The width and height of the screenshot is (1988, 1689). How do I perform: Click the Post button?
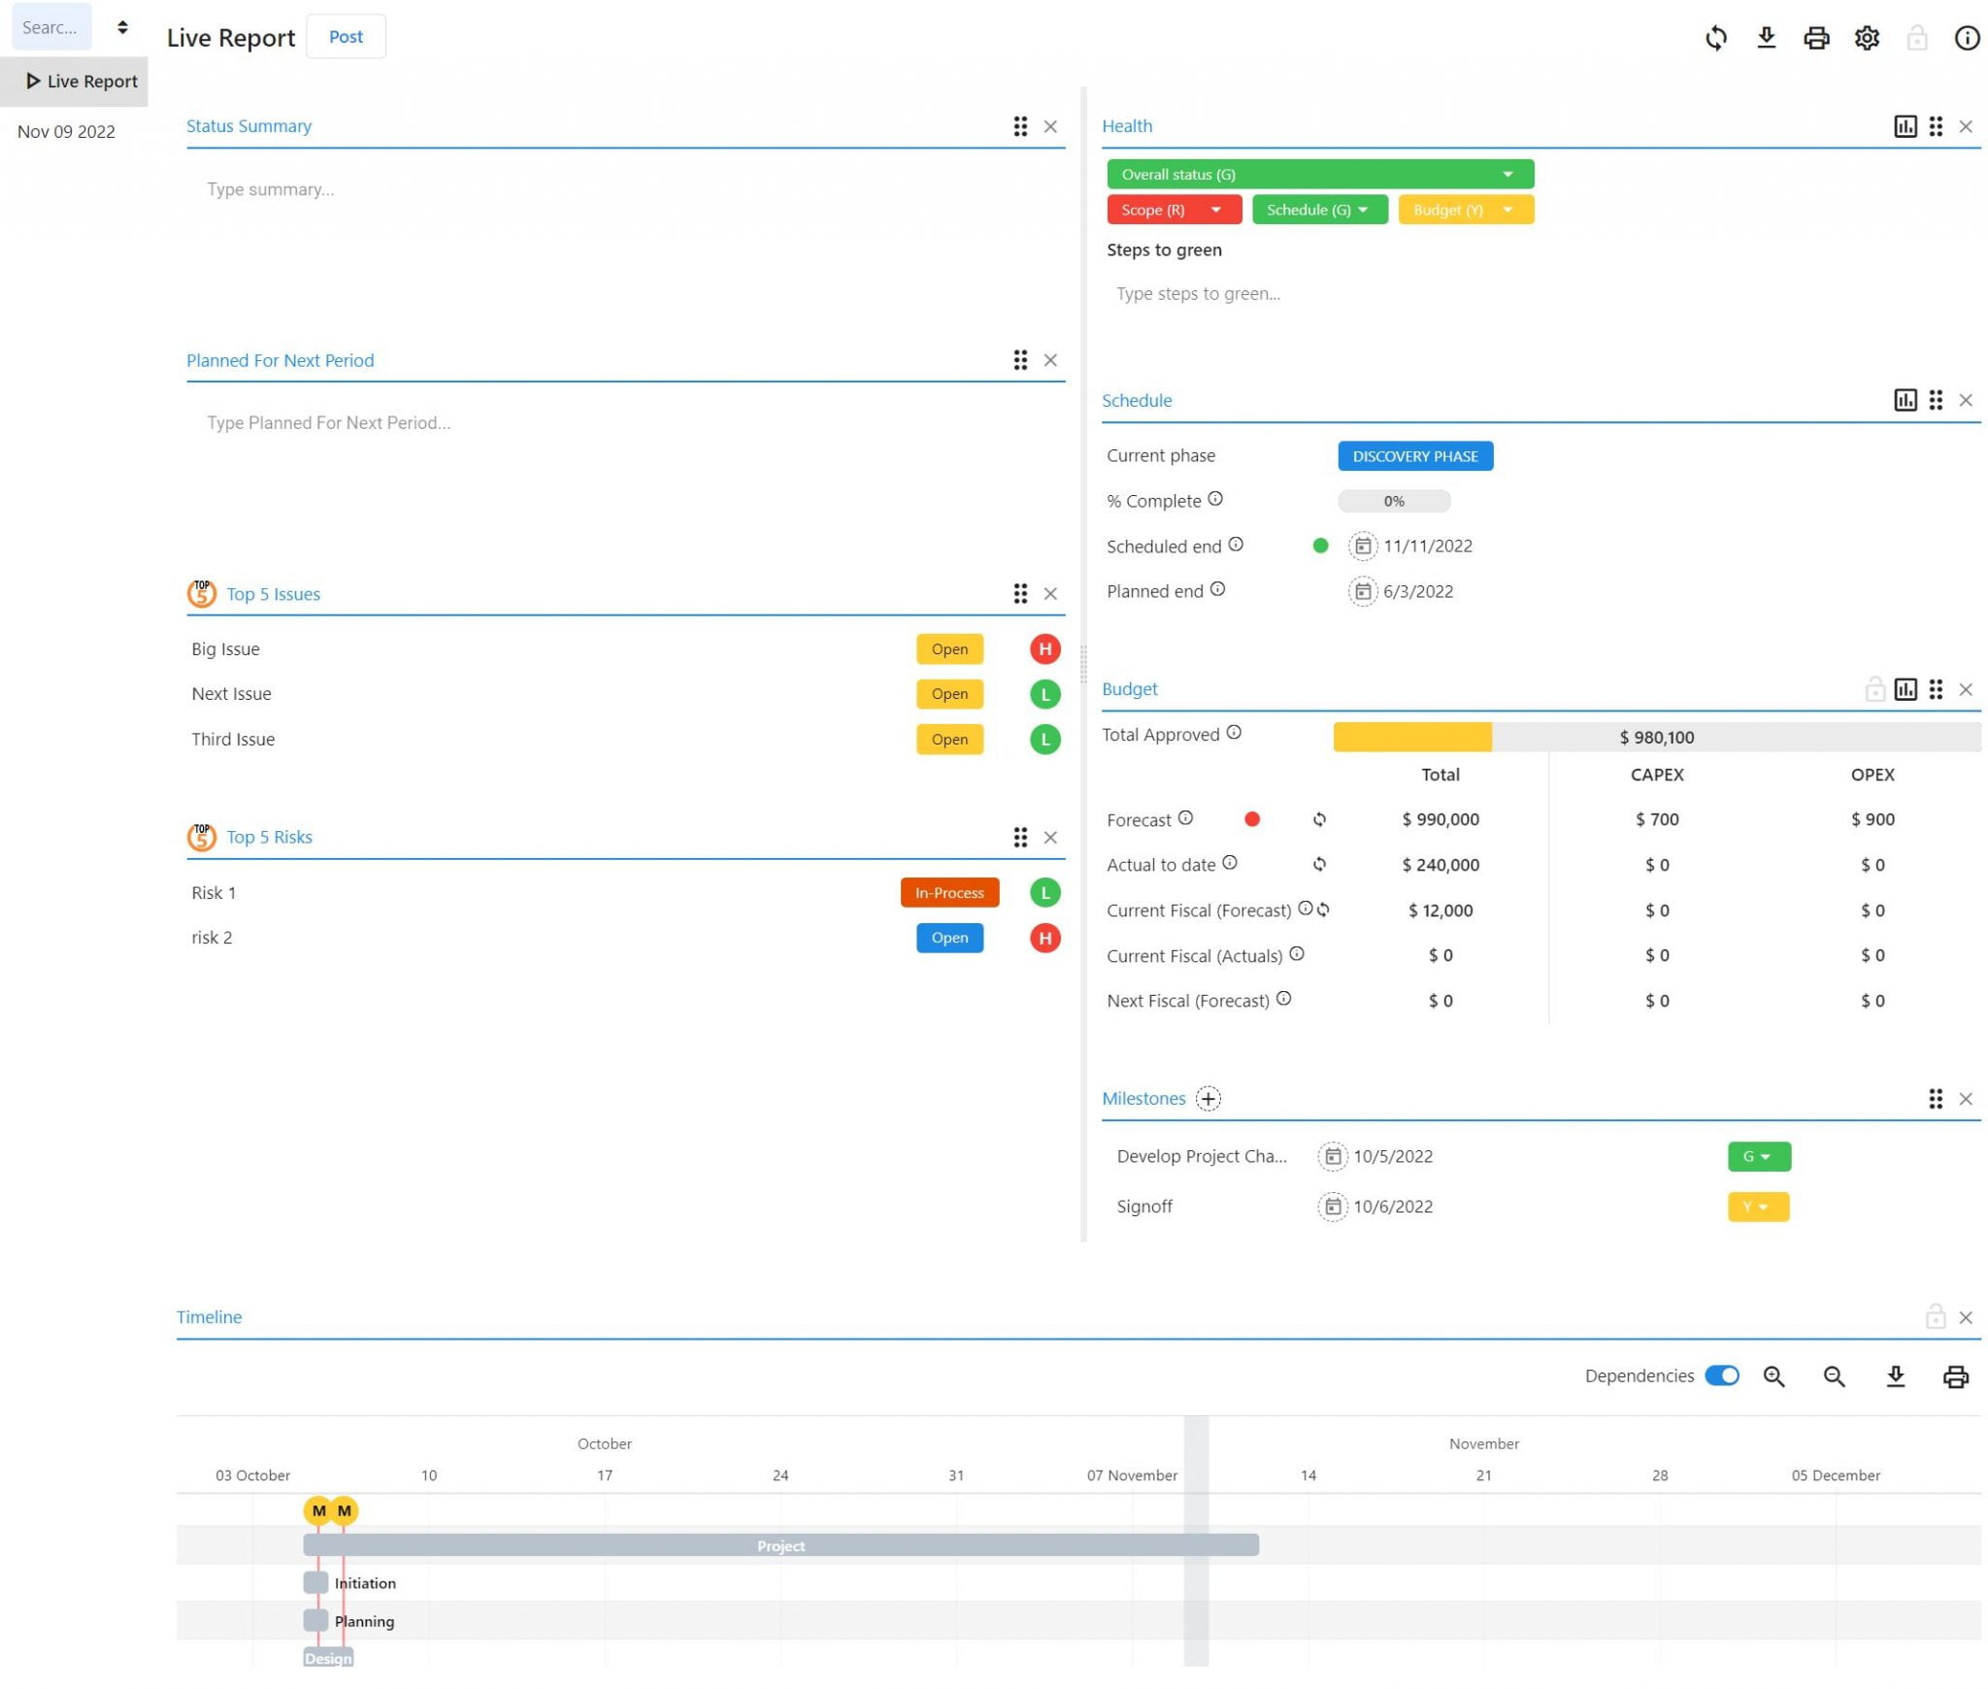pos(346,36)
